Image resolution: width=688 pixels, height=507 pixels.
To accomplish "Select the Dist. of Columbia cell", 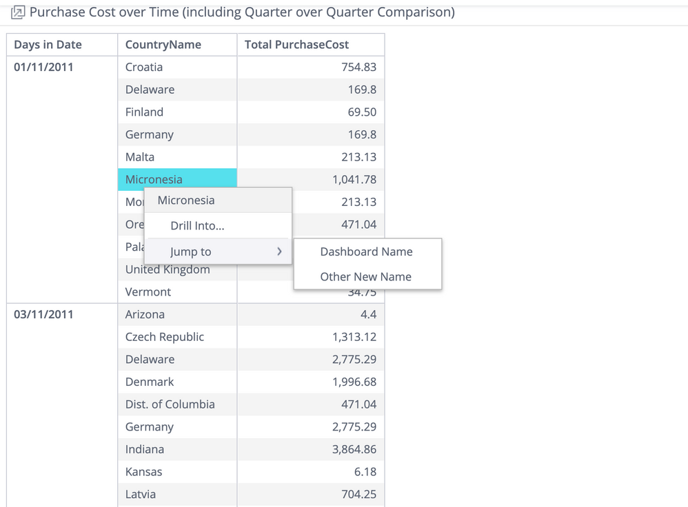I will click(170, 404).
